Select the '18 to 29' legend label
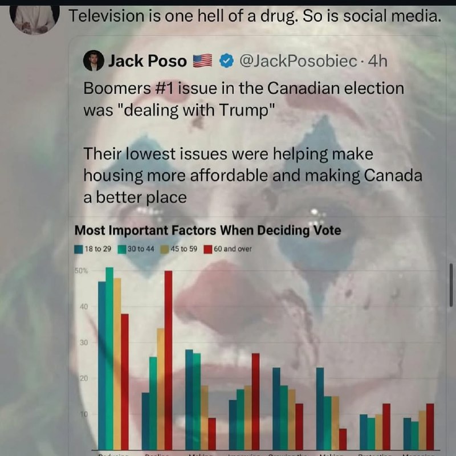The width and height of the screenshot is (456, 456). [98, 249]
